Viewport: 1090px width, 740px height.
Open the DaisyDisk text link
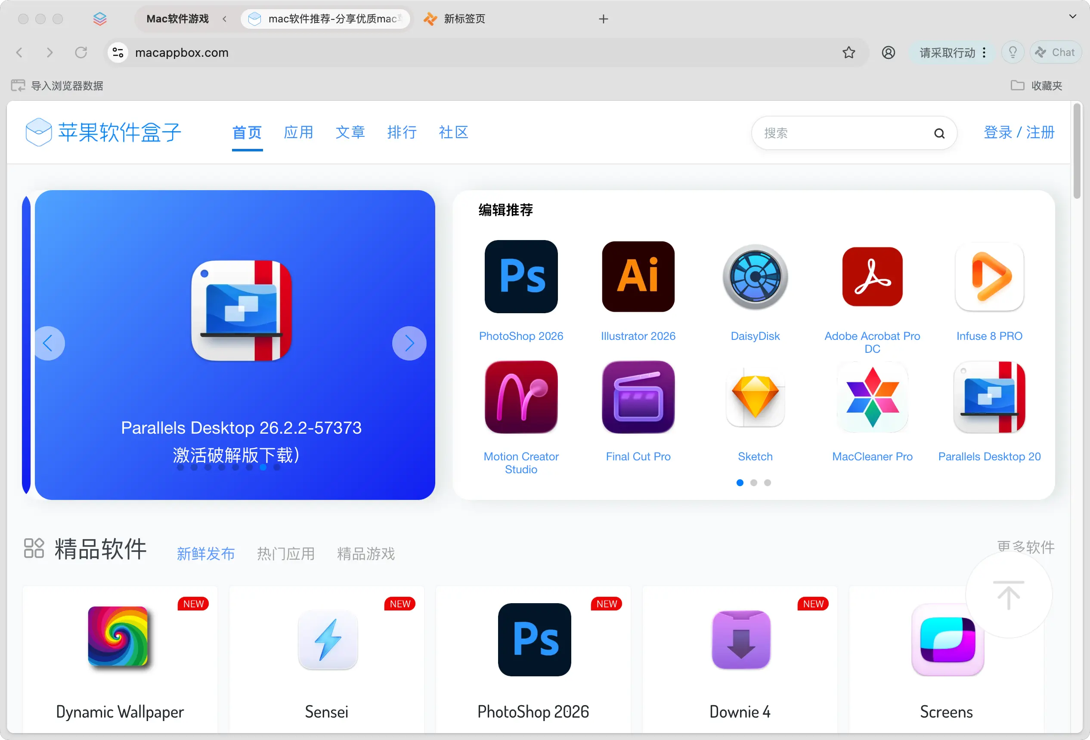tap(755, 336)
